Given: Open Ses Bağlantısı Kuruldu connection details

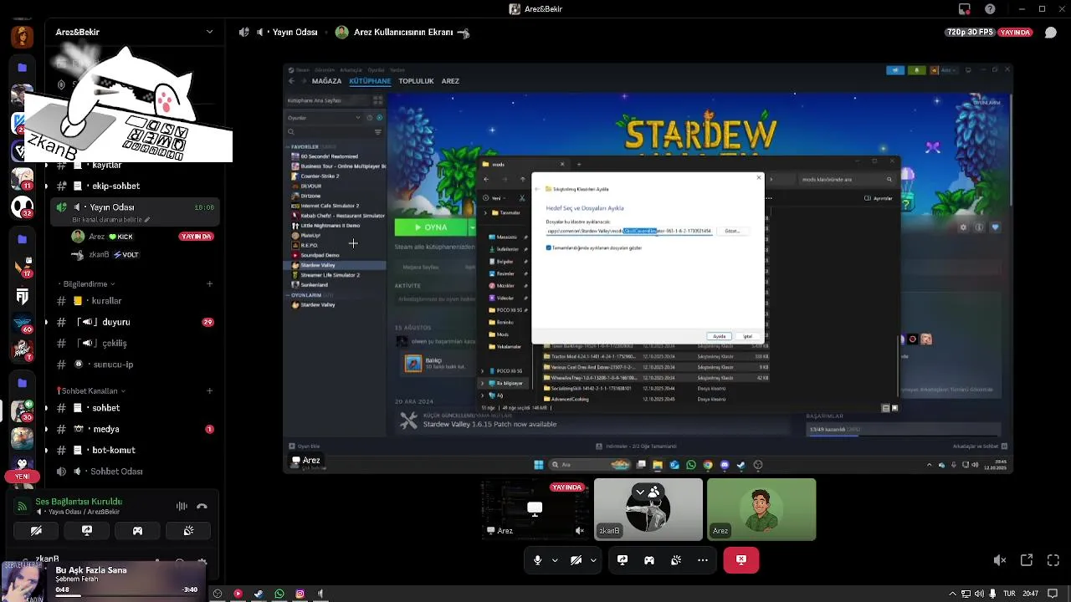Looking at the screenshot, I should (x=79, y=502).
